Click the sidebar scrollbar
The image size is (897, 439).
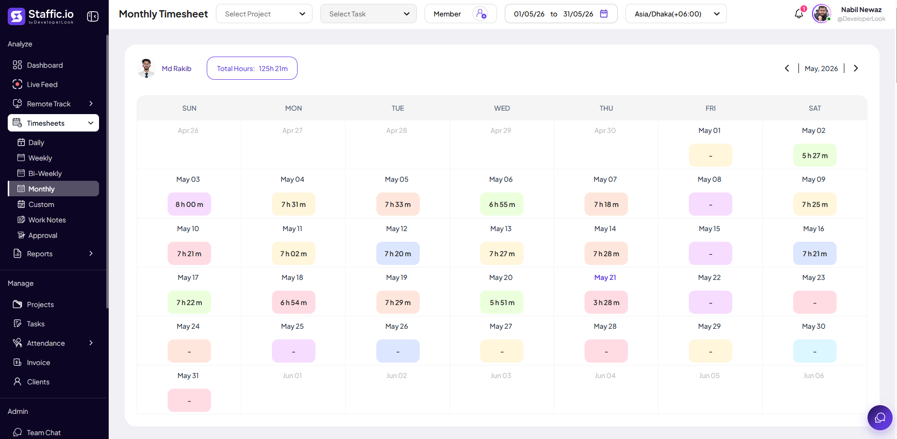[x=107, y=172]
